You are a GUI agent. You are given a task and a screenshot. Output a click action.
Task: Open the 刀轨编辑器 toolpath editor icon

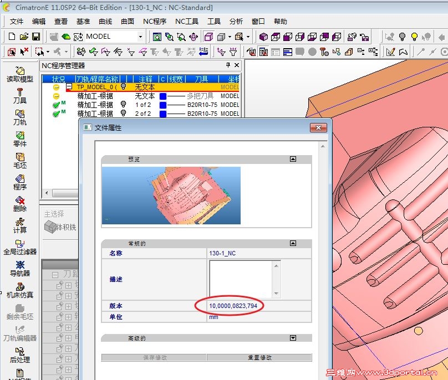tap(20, 333)
